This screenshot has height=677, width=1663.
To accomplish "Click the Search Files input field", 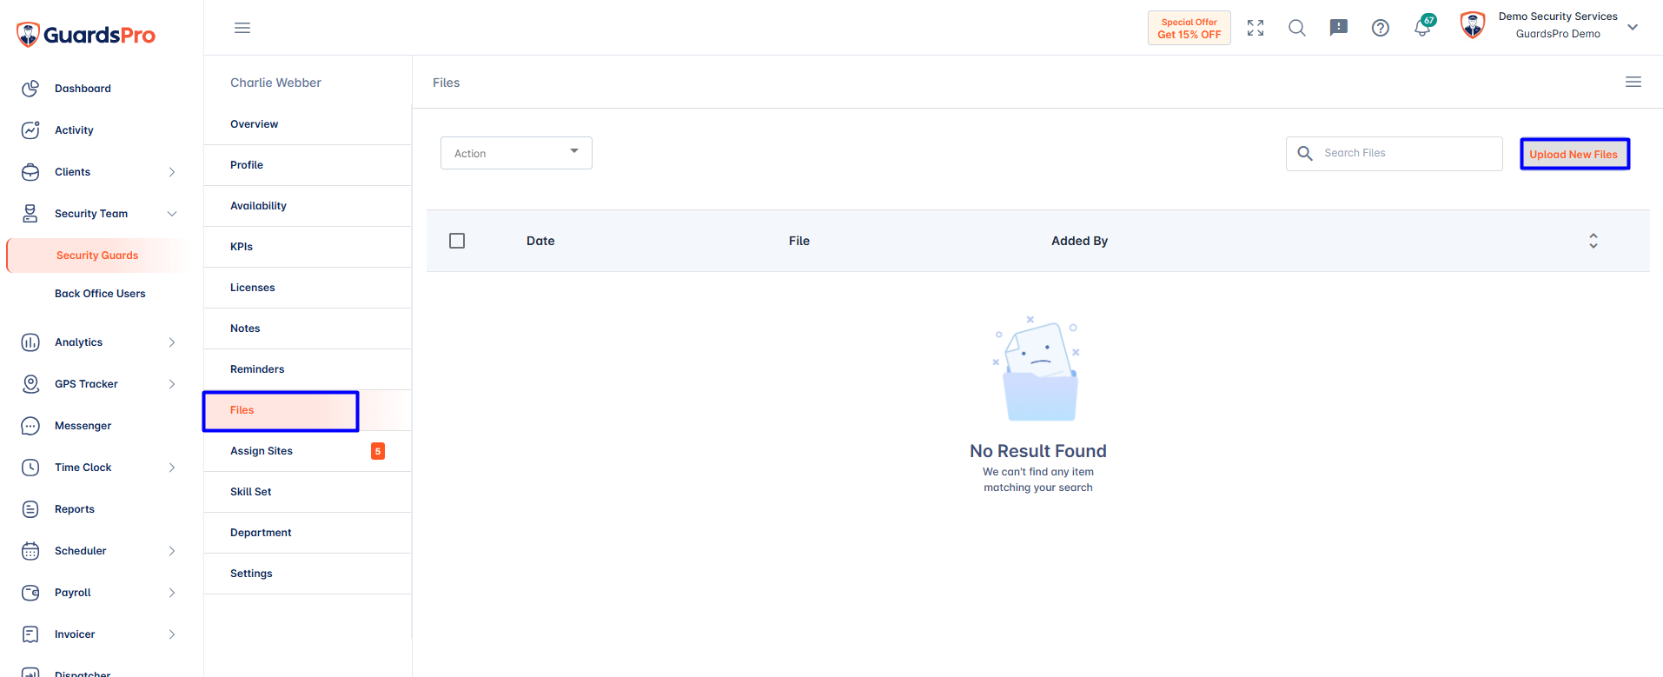I will 1395,153.
